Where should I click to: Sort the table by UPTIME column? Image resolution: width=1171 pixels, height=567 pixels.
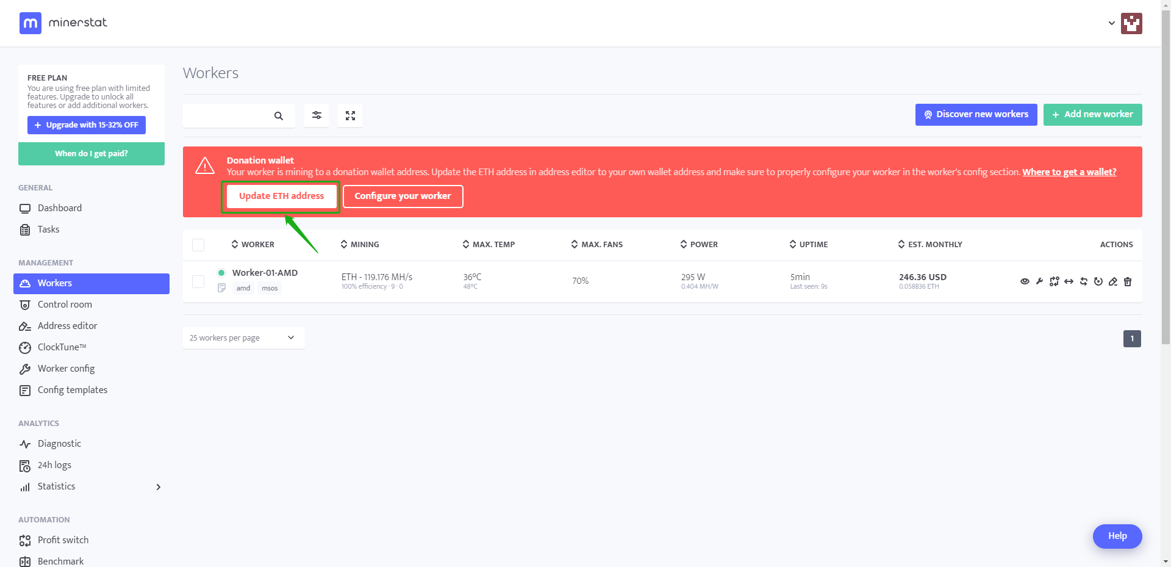pos(808,245)
